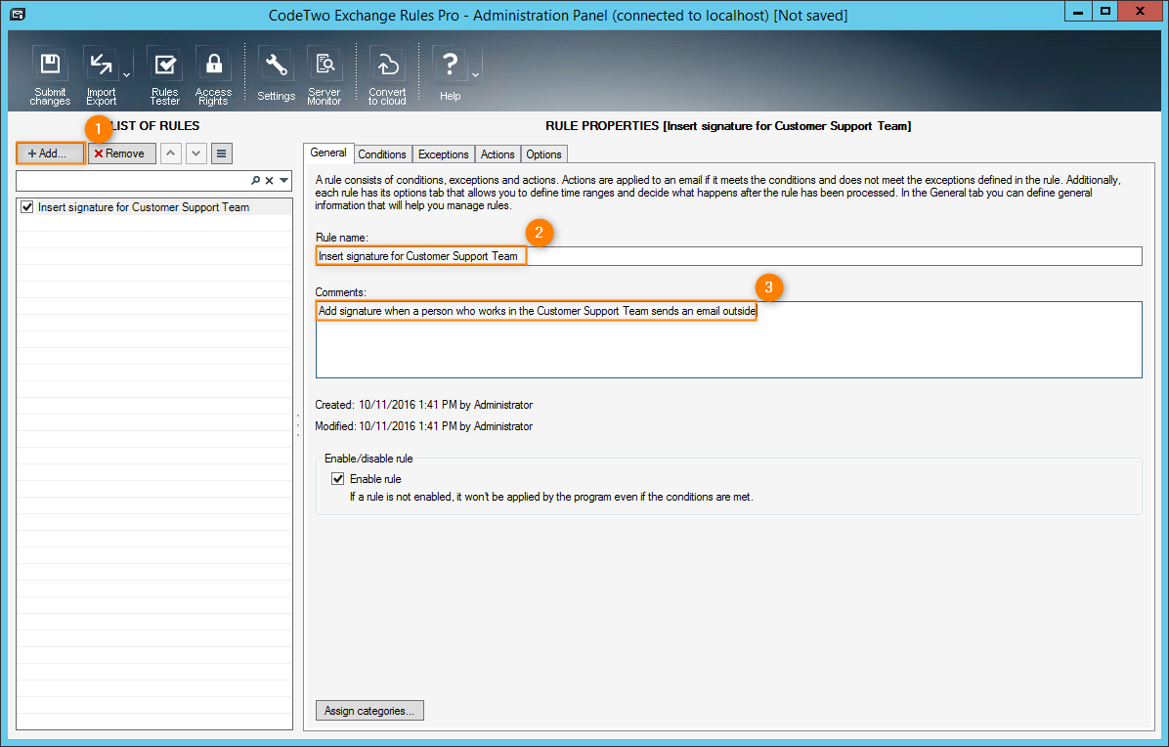Image resolution: width=1169 pixels, height=747 pixels.
Task: Open the Import Export tool
Action: pyautogui.click(x=101, y=77)
